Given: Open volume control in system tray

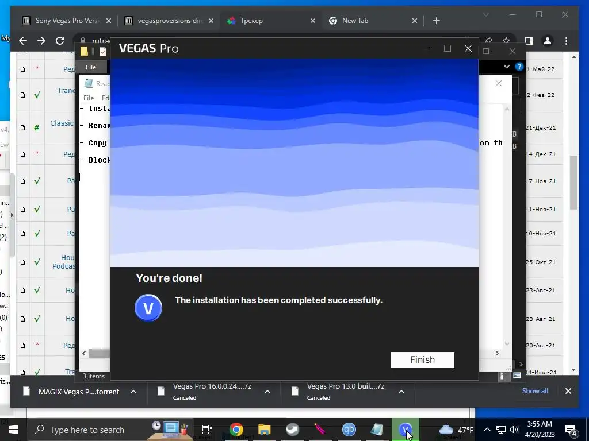Looking at the screenshot, I should coord(514,430).
